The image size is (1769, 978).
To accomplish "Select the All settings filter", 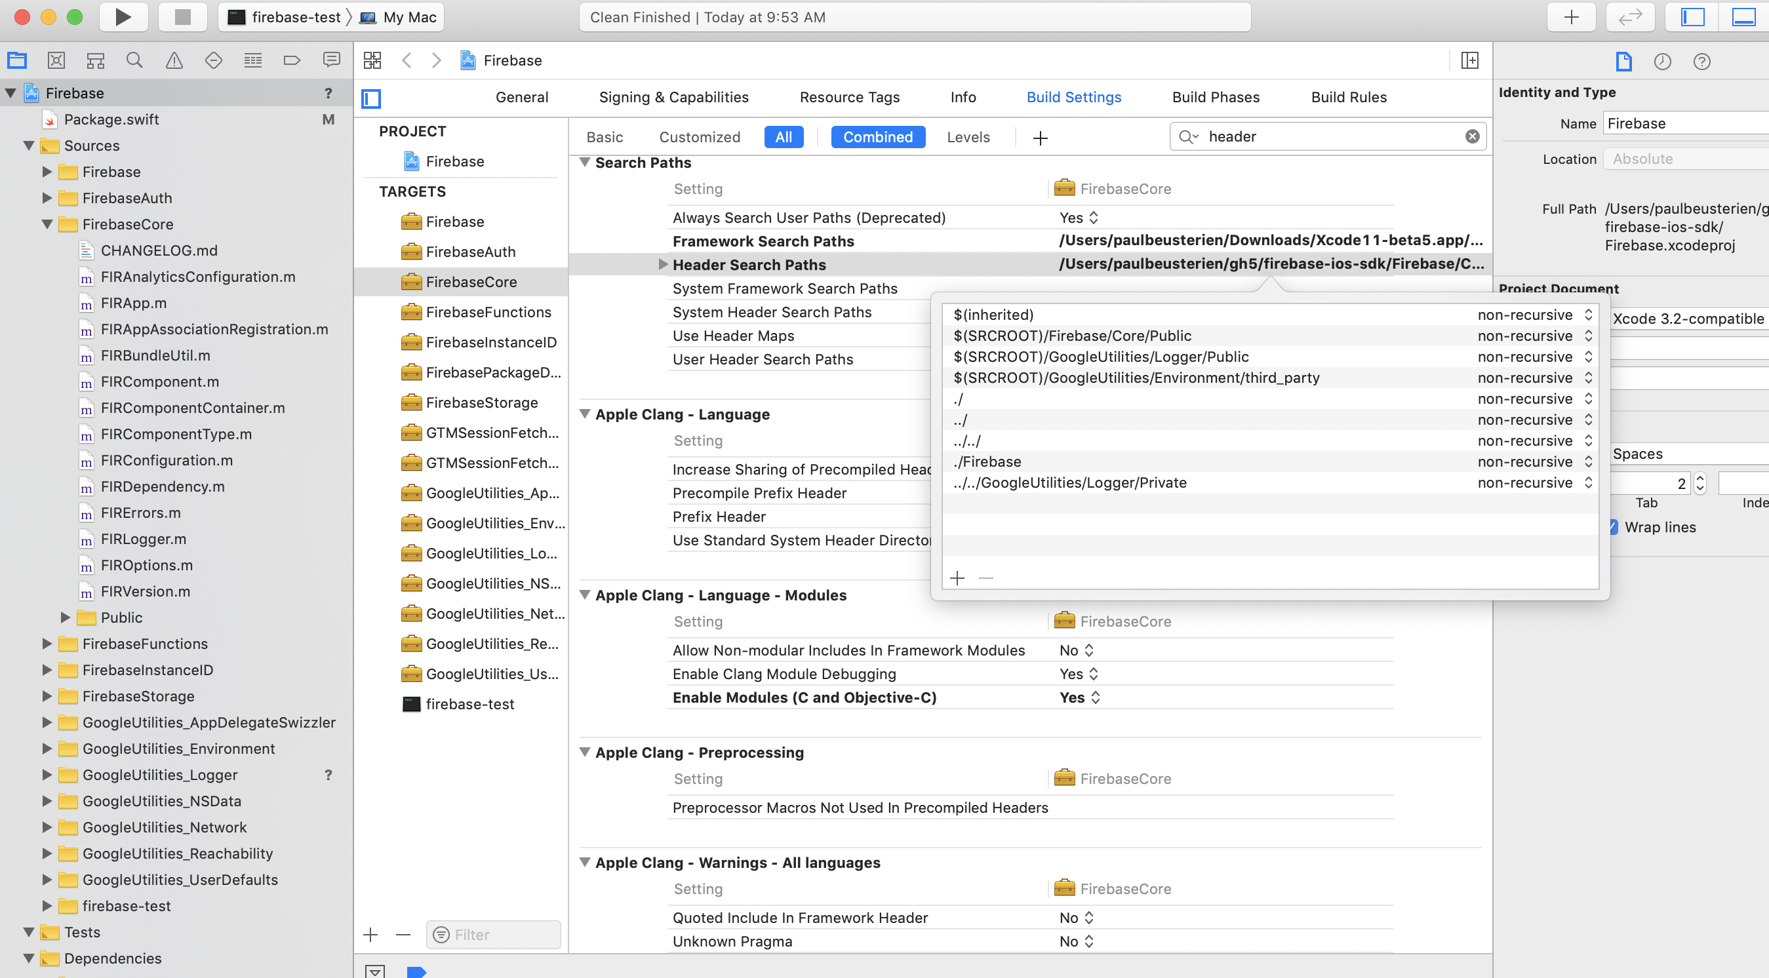I will click(784, 136).
